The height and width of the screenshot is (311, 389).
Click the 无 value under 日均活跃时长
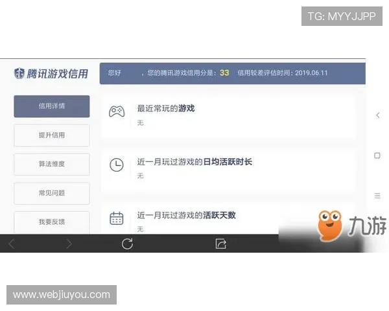[141, 176]
